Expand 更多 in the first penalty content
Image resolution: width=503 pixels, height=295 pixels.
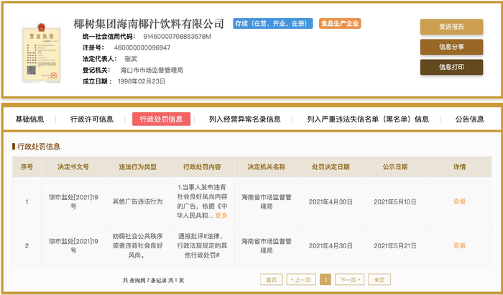(221, 215)
